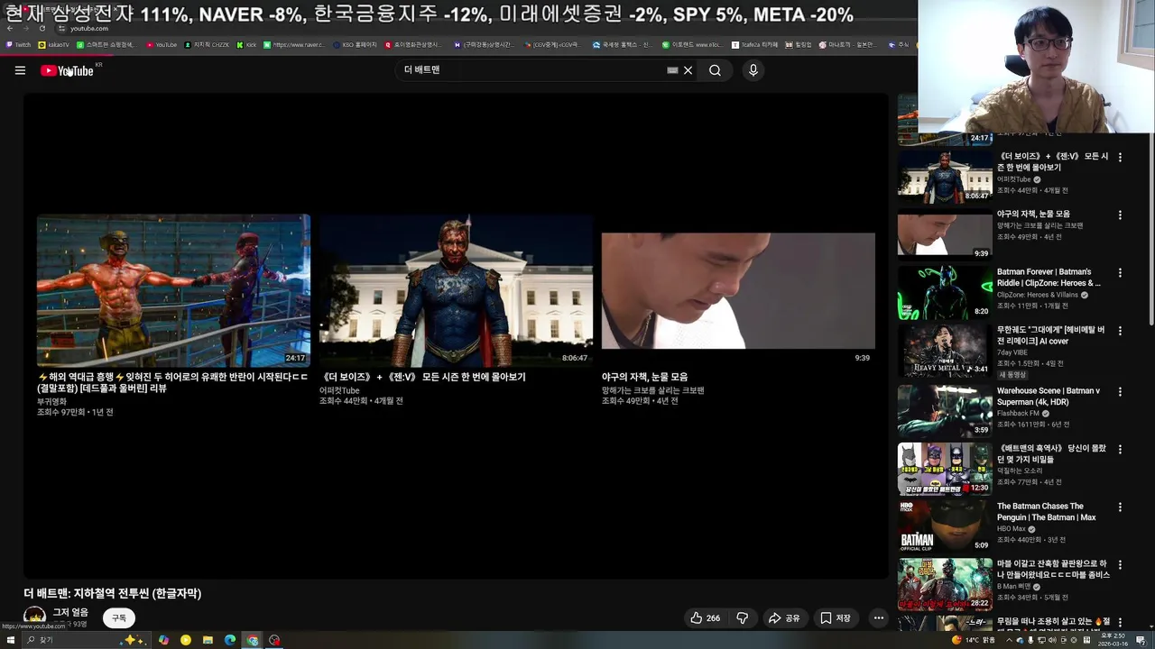Open the taskbar weather widget 14°C
1155x649 pixels.
pyautogui.click(x=974, y=640)
